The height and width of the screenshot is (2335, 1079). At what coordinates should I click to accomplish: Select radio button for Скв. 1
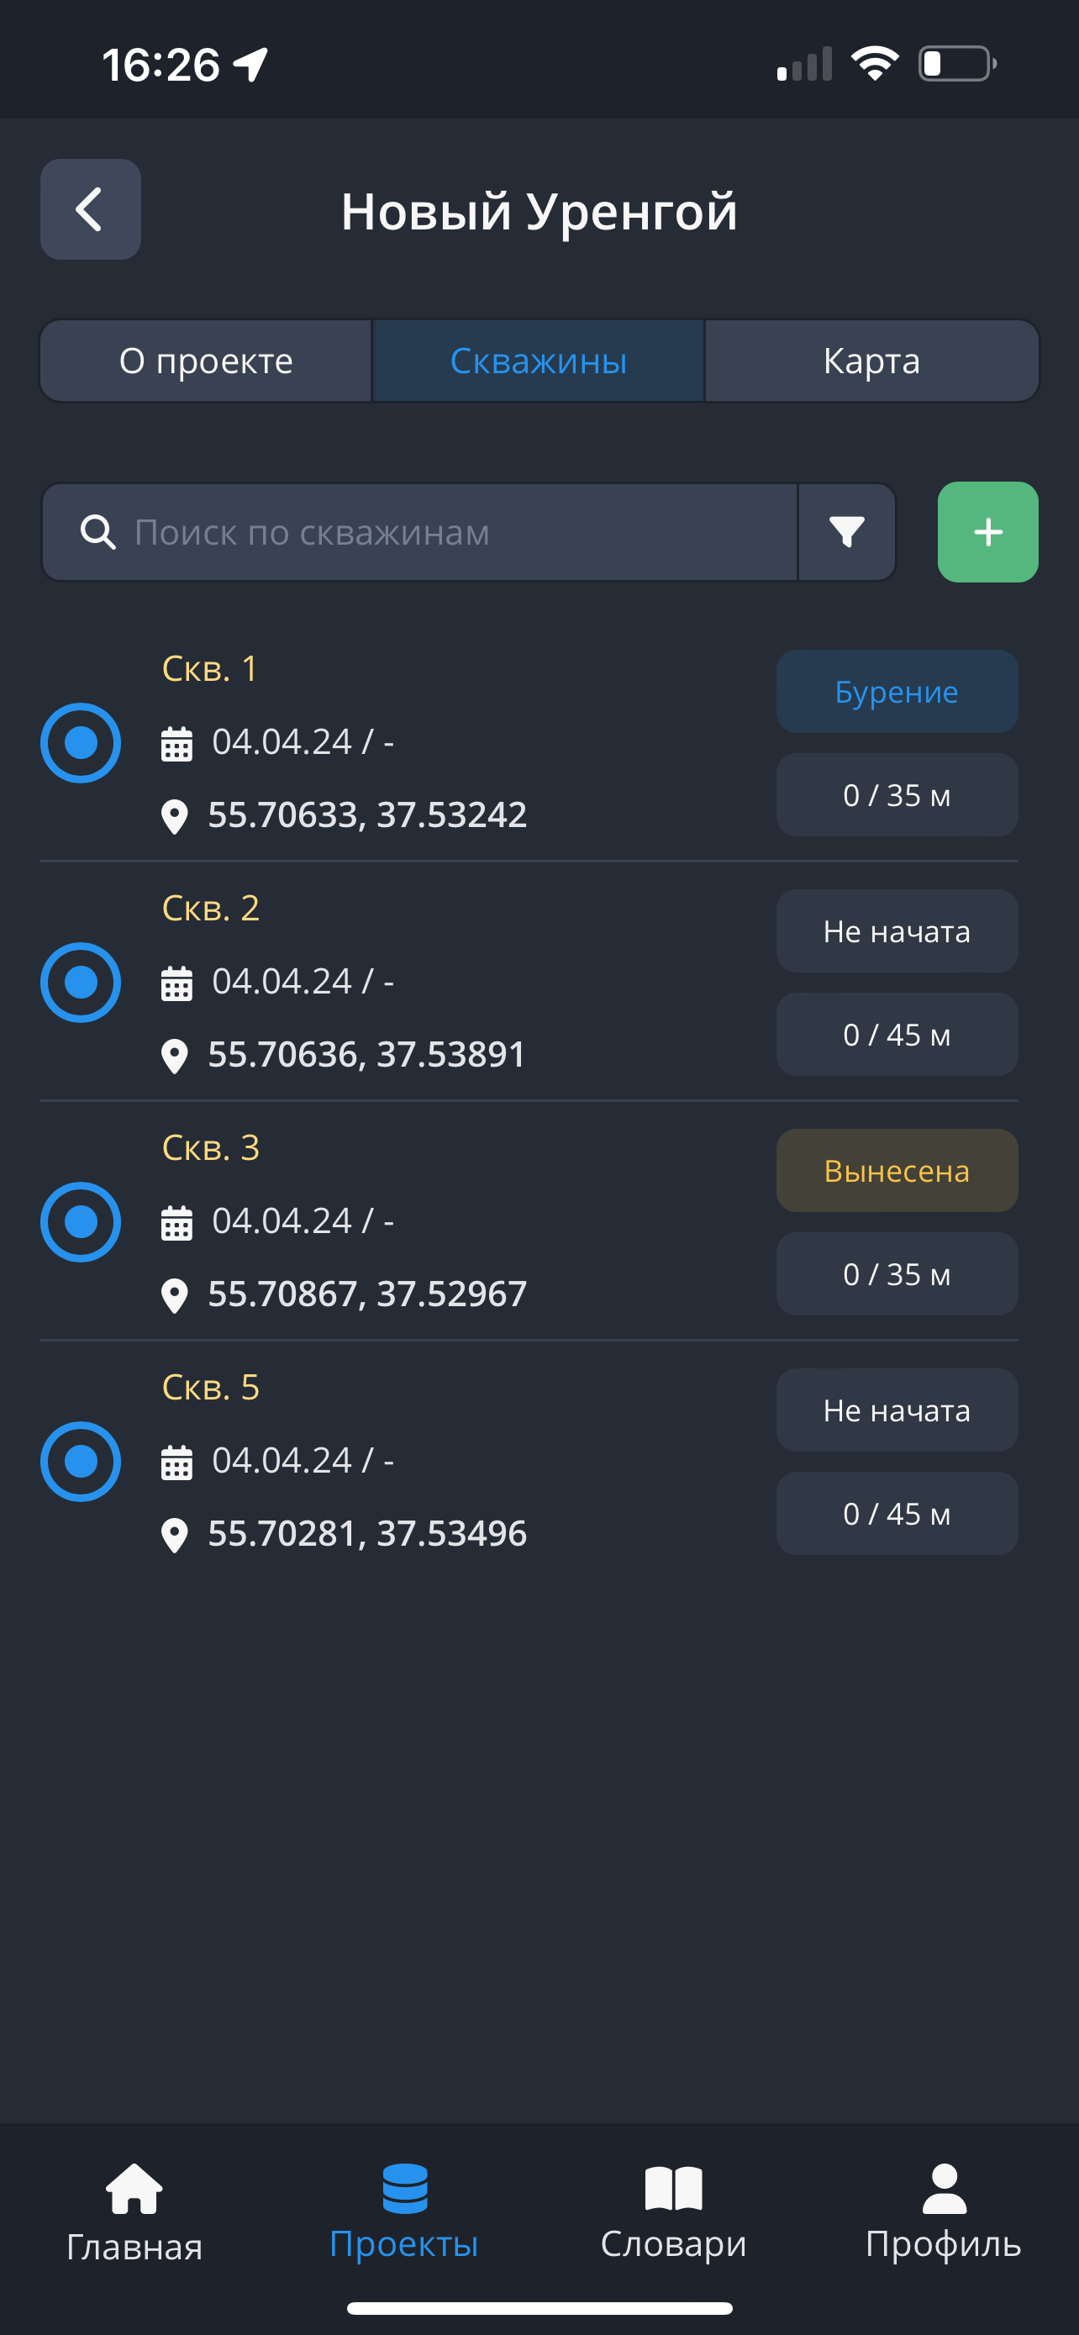(81, 743)
